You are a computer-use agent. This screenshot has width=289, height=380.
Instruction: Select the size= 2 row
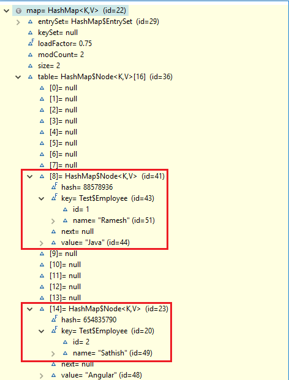pos(49,66)
